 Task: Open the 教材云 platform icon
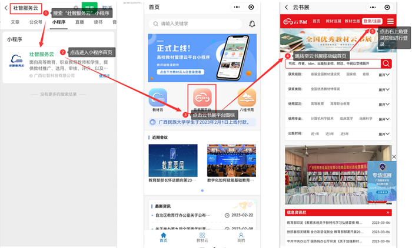pos(158,99)
